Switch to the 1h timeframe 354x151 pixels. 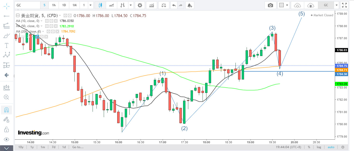(x=54, y=5)
